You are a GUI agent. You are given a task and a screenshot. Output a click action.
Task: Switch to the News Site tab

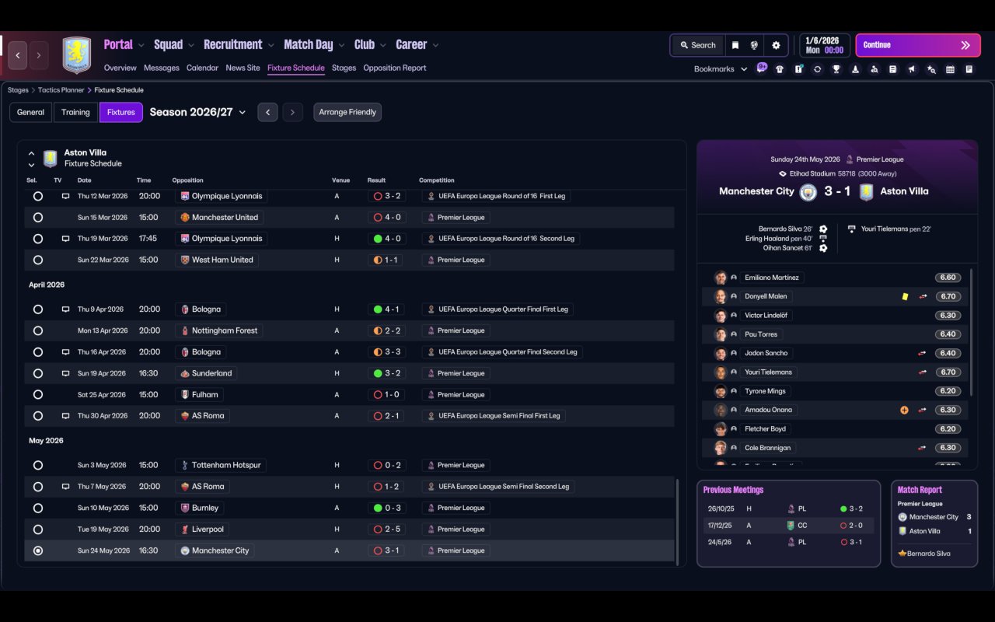[243, 68]
